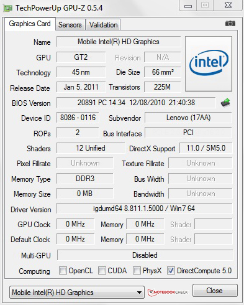244x305 pixels.
Task: Toggle the CUDA checkbox
Action: 102,271
